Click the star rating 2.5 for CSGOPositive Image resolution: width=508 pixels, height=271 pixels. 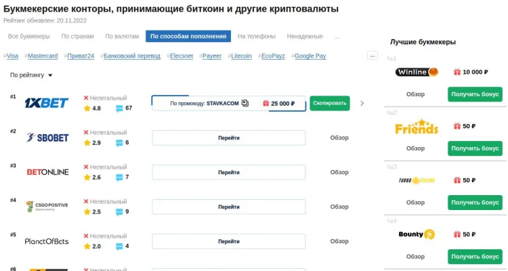click(92, 211)
